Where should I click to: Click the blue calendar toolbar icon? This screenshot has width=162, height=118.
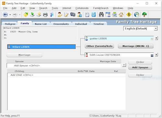point(94,15)
